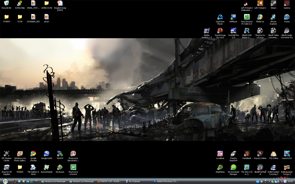Select Raycity Online icon
Image resolution: width=295 pixels, height=184 pixels.
(260, 155)
